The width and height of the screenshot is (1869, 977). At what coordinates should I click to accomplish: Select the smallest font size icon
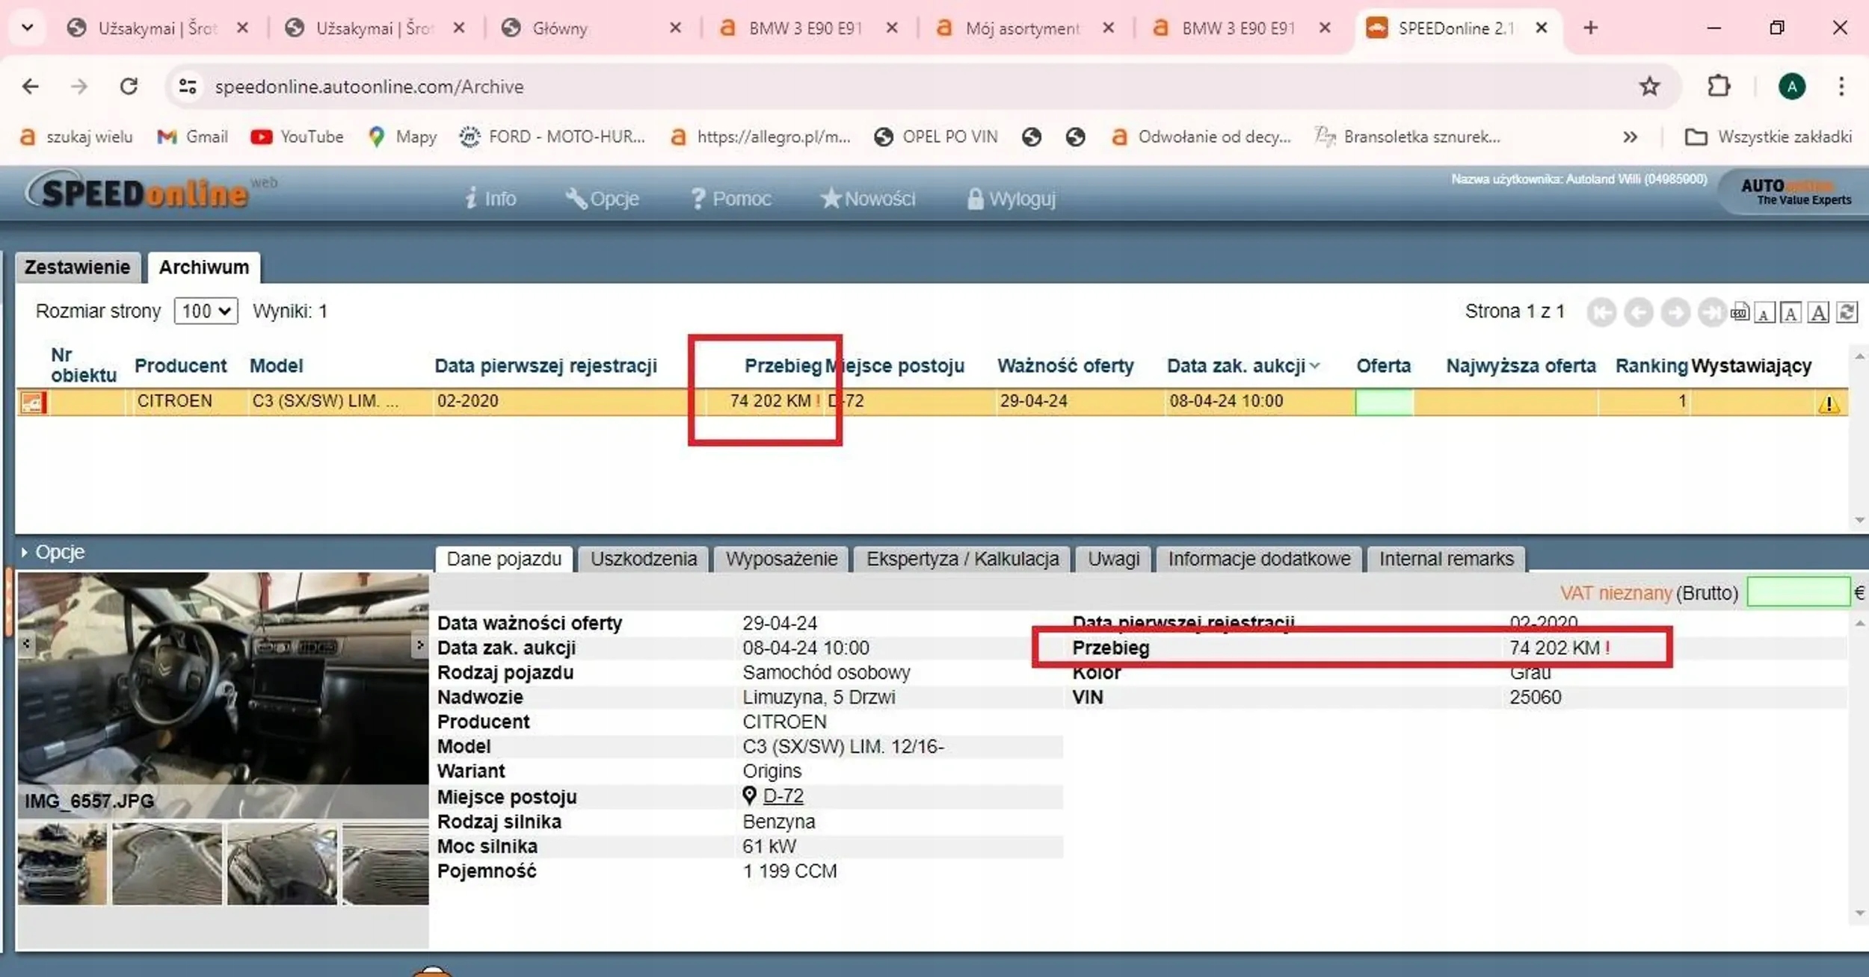click(1764, 314)
